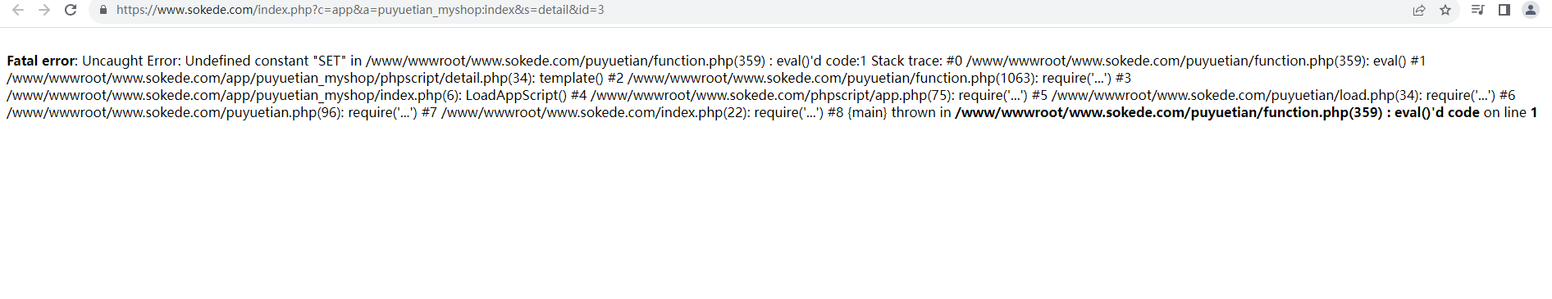
Task: Go back to the previous page
Action: (x=18, y=10)
